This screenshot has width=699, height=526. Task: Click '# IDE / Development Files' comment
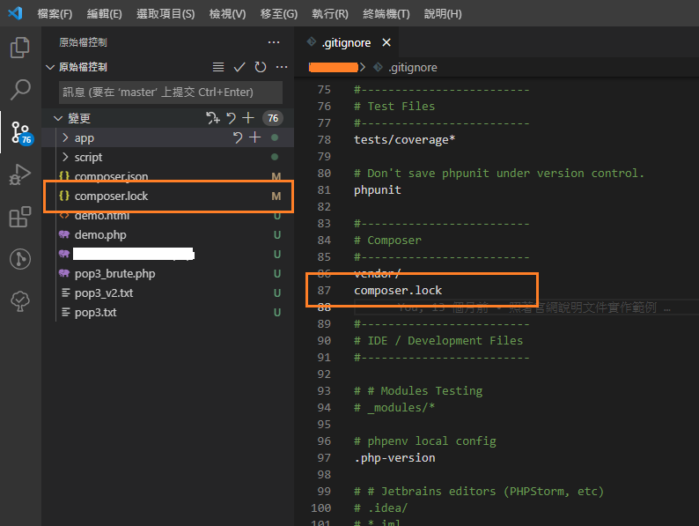pos(438,340)
